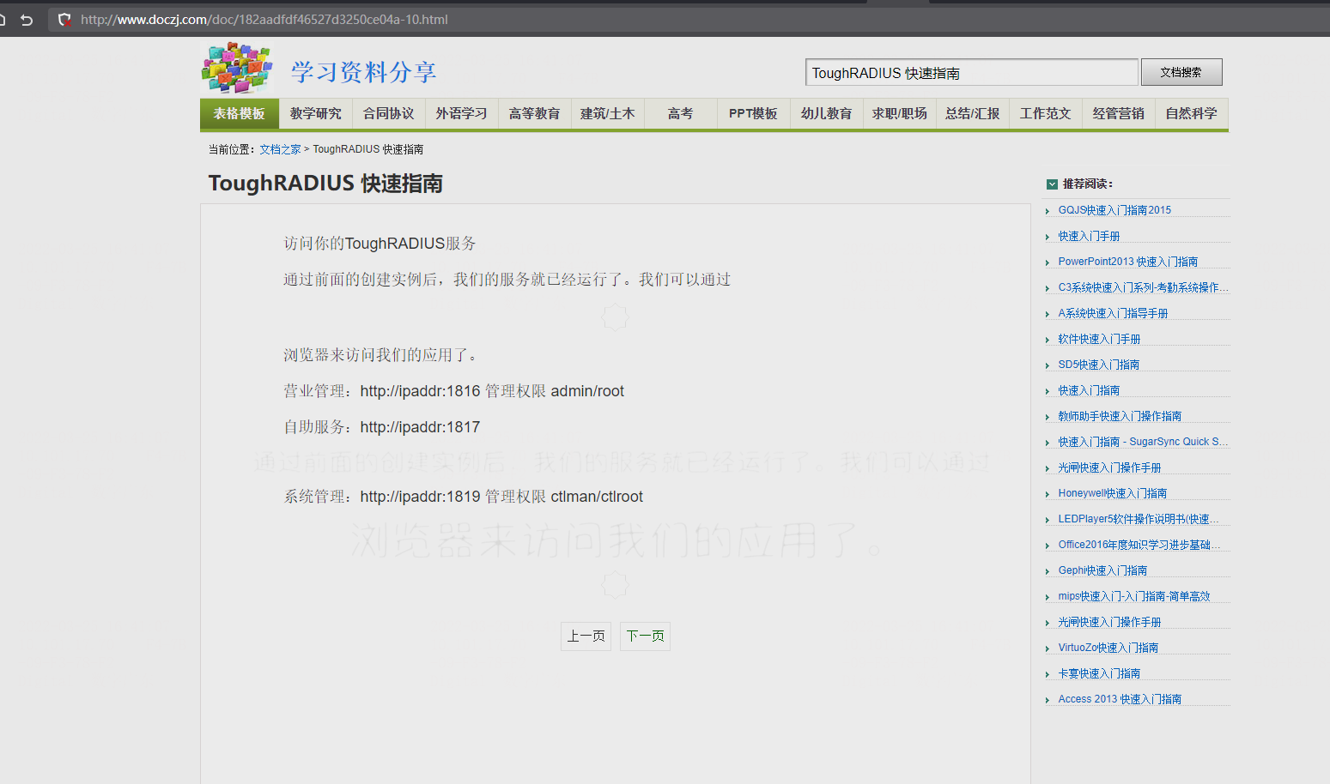Switch to the PPT模板 tab
The width and height of the screenshot is (1330, 784).
point(752,112)
